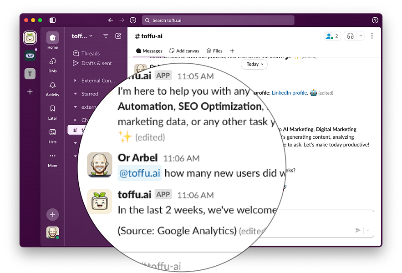Click the toffu.ai sender name at 11:06 AM
The height and width of the screenshot is (273, 402).
135,195
